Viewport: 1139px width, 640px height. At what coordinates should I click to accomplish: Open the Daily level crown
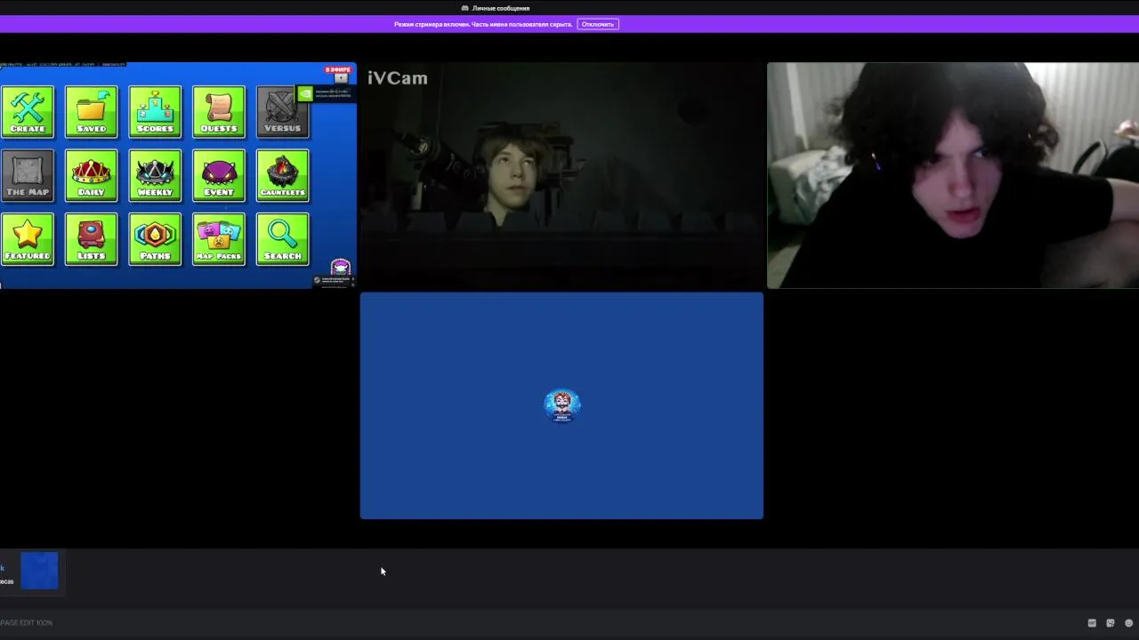pyautogui.click(x=91, y=175)
